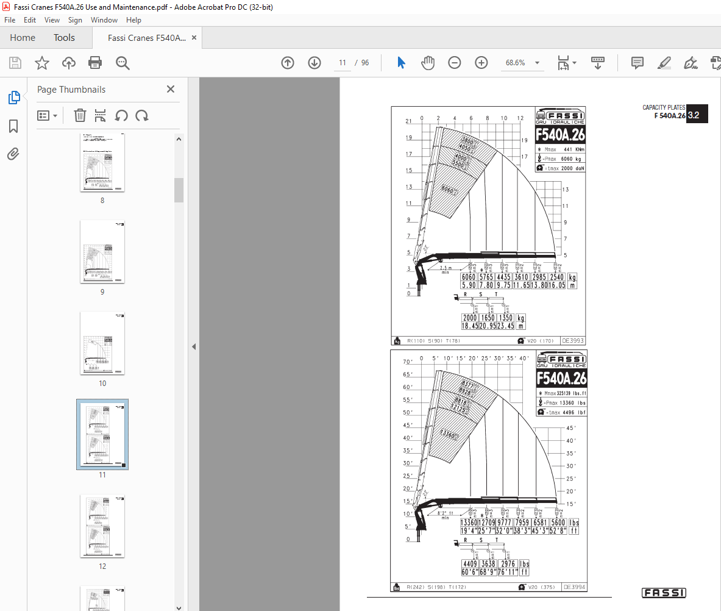721x611 pixels.
Task: Choose the Selection arrow tool
Action: [401, 63]
